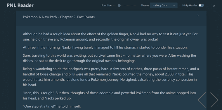222x110 pixels.
Task: Click the 'Man, this is rough.' paragraph
Action: pyautogui.click(x=110, y=96)
